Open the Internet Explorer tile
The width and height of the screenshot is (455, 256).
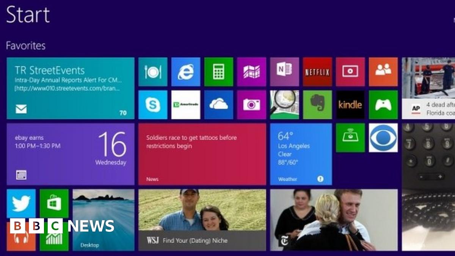pyautogui.click(x=185, y=72)
